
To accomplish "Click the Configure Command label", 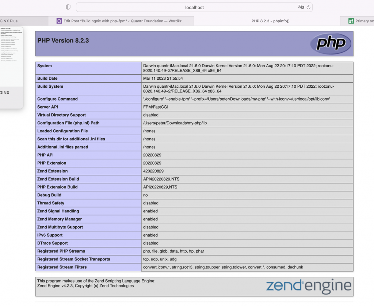I will pos(57,99).
